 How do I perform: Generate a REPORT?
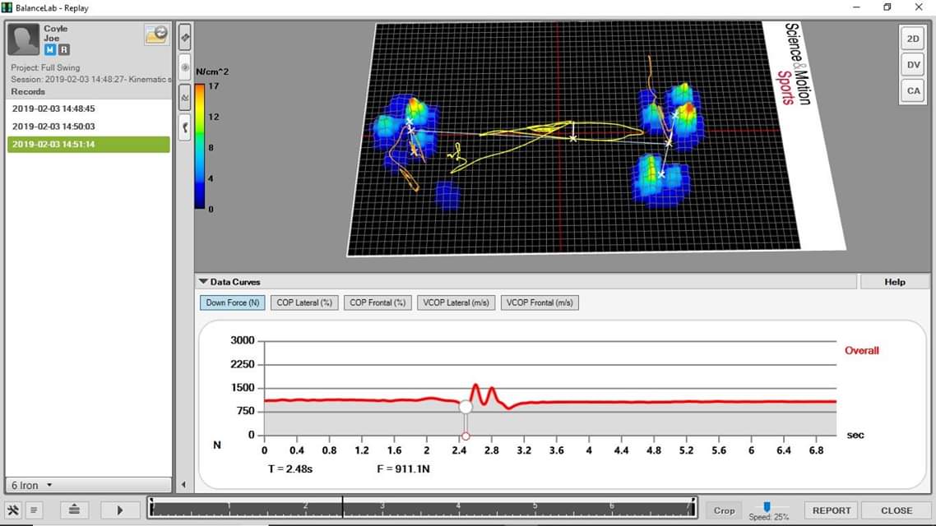click(x=831, y=510)
